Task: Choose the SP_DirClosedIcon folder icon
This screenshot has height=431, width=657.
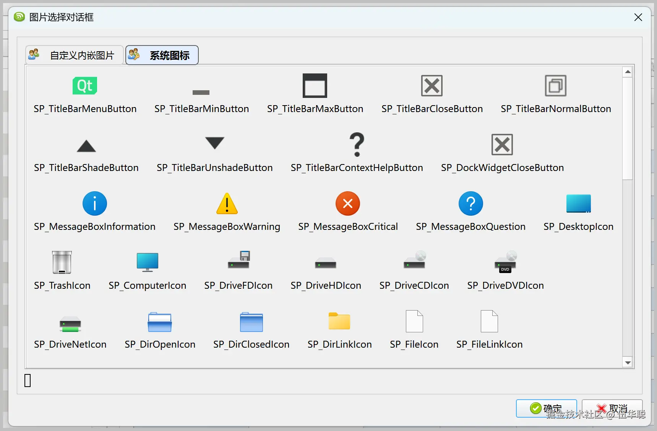Action: click(x=251, y=322)
